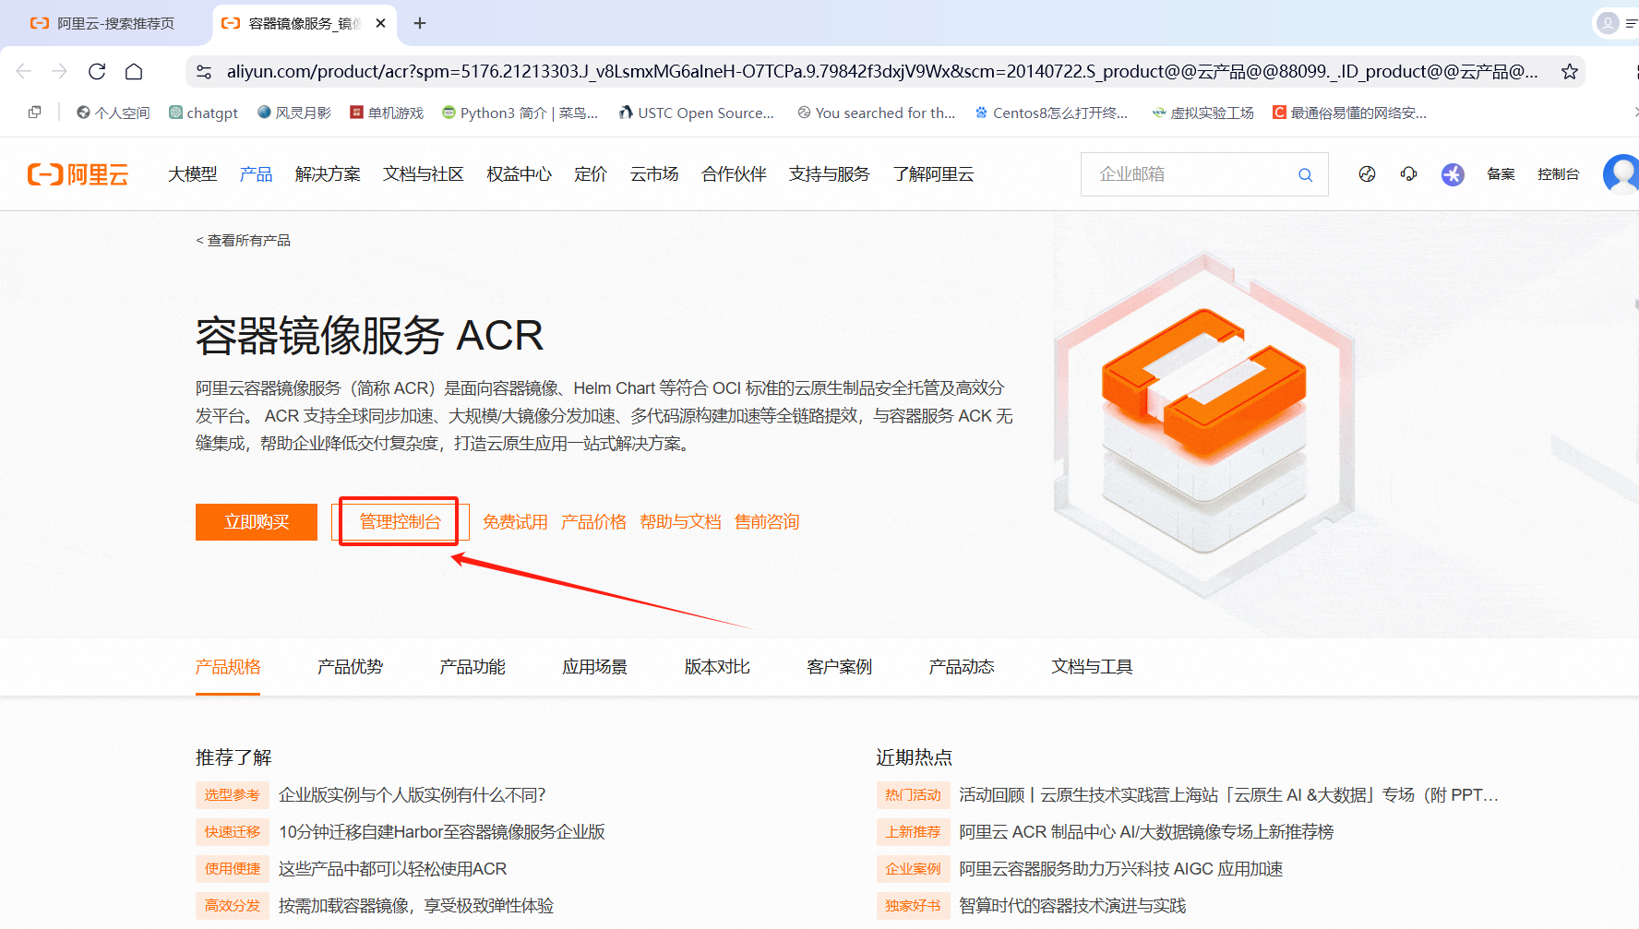Click the browser forward arrow
1639x929 pixels.
60,71
